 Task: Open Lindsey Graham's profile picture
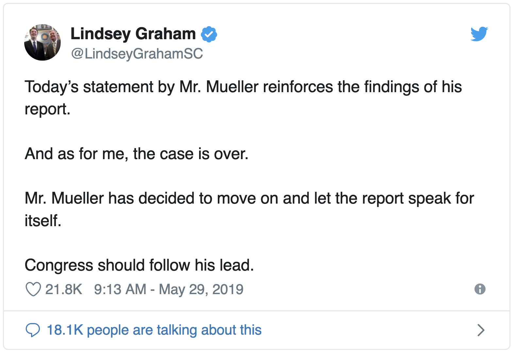43,42
